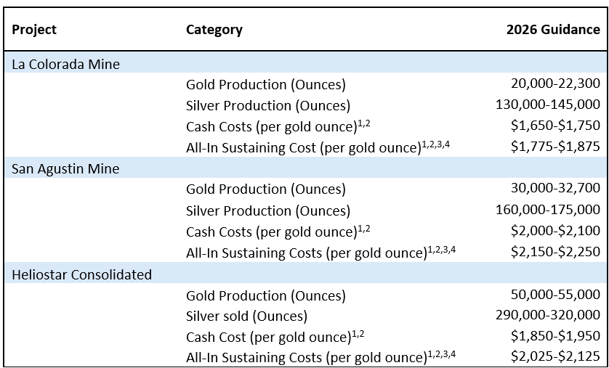Click the San Agustin Mine section row

pyautogui.click(x=66, y=168)
